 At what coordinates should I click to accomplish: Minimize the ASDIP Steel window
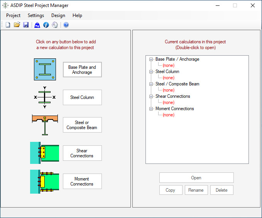coord(218,5)
